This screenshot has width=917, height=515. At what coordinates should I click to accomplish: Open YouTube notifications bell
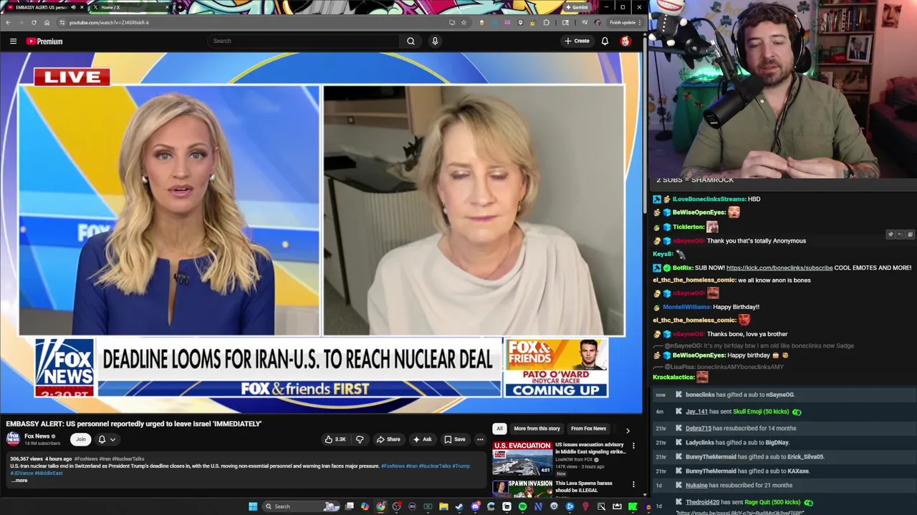point(605,41)
